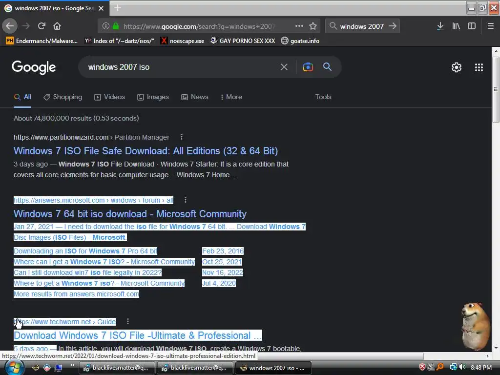This screenshot has width=500, height=375.
Task: Go to the Google logo home
Action: [x=34, y=67]
